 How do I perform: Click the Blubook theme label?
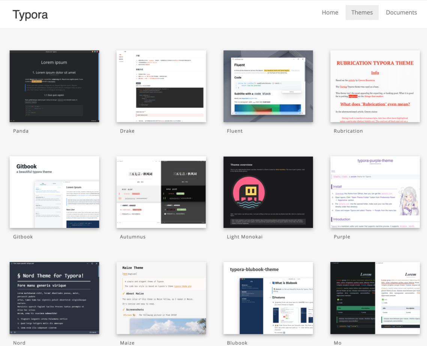point(237,343)
